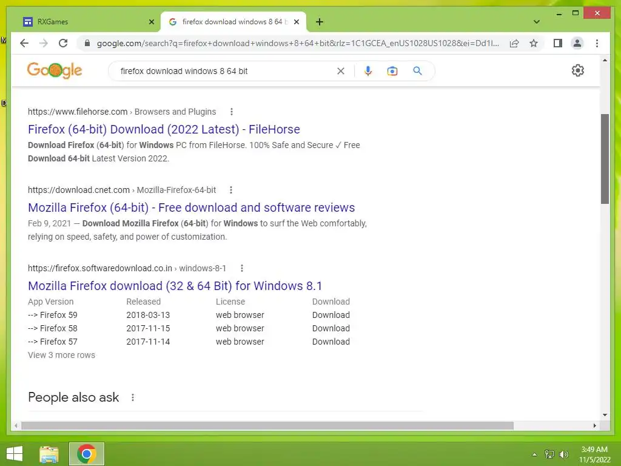Click the Firefox 57 row entry
This screenshot has height=466, width=621.
click(53, 342)
